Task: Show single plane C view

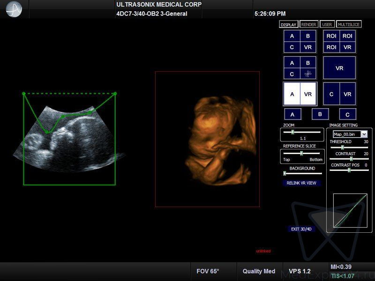Action: [x=347, y=114]
